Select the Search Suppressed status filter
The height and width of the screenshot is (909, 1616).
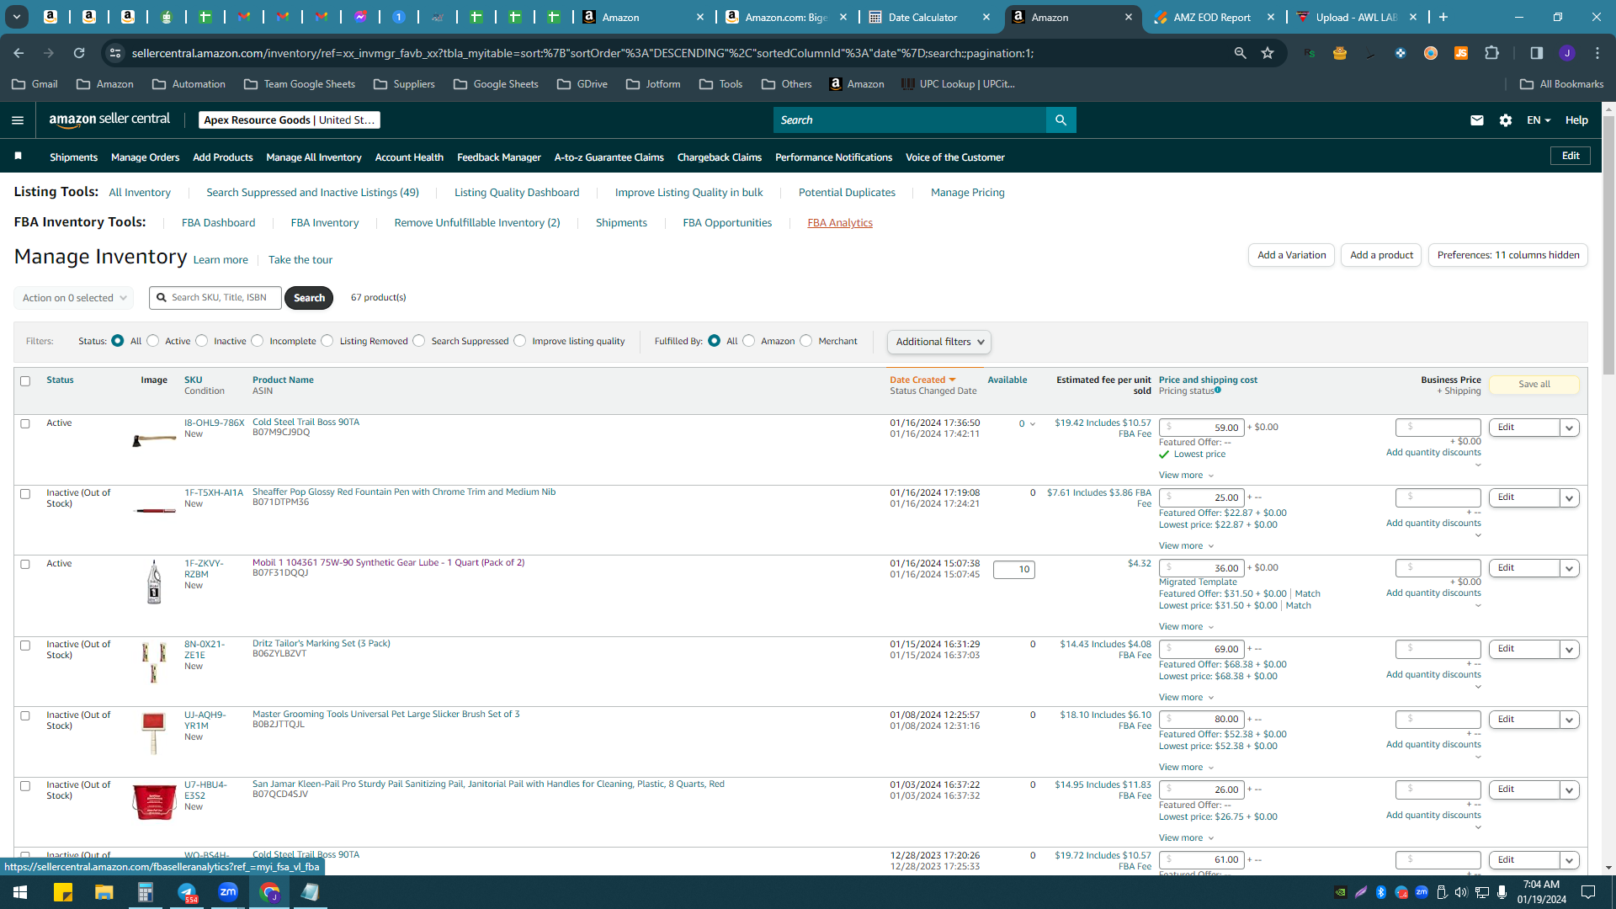pos(419,341)
